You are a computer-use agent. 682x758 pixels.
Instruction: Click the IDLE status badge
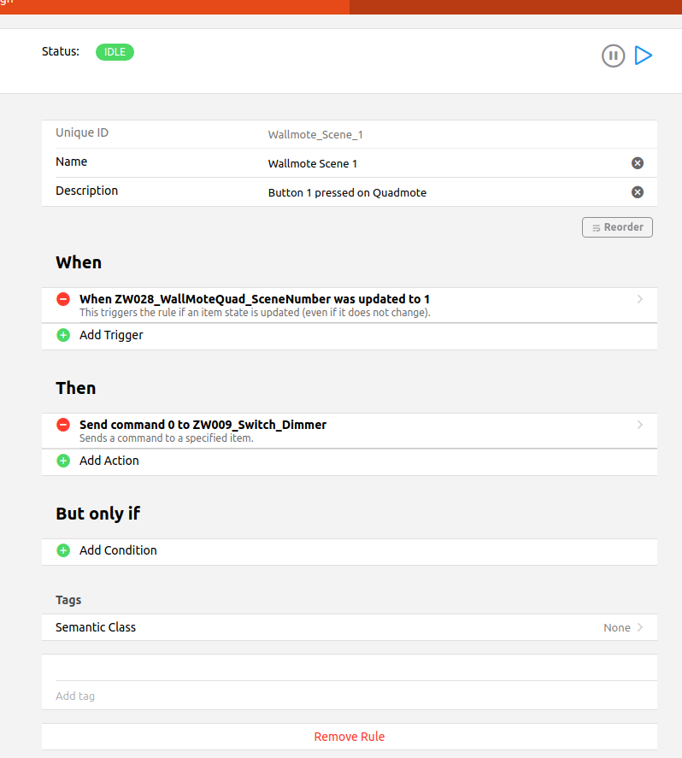point(115,52)
